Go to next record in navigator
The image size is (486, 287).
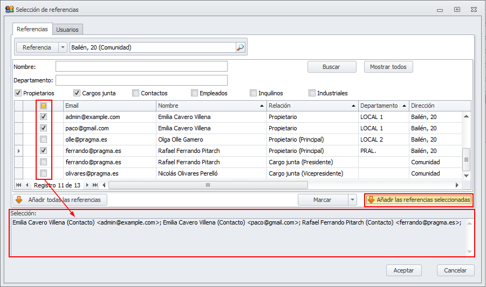(x=88, y=185)
